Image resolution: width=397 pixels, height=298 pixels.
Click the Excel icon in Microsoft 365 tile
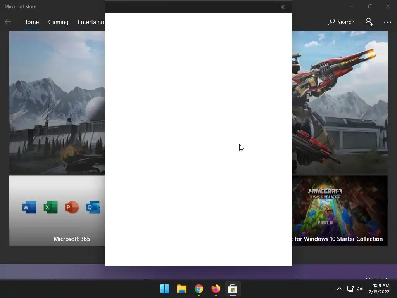(x=51, y=207)
